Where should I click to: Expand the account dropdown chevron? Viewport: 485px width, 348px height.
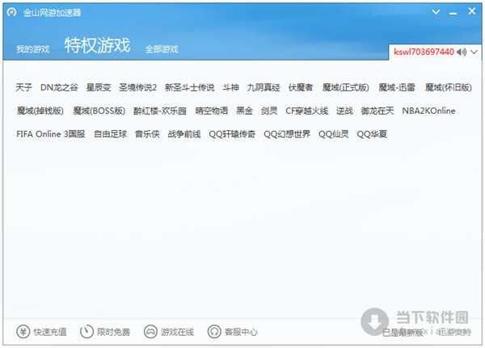tap(474, 52)
